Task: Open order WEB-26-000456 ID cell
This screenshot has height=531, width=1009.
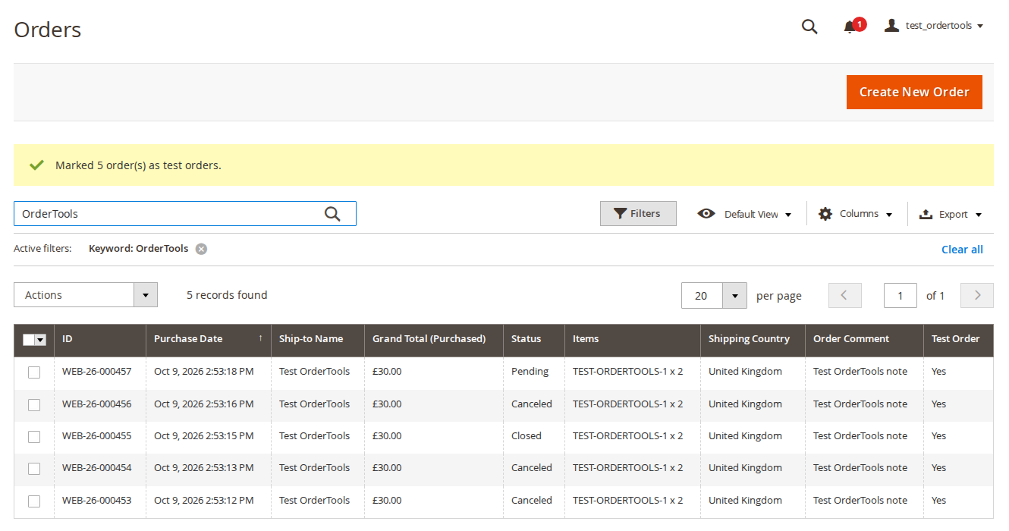Action: click(100, 404)
